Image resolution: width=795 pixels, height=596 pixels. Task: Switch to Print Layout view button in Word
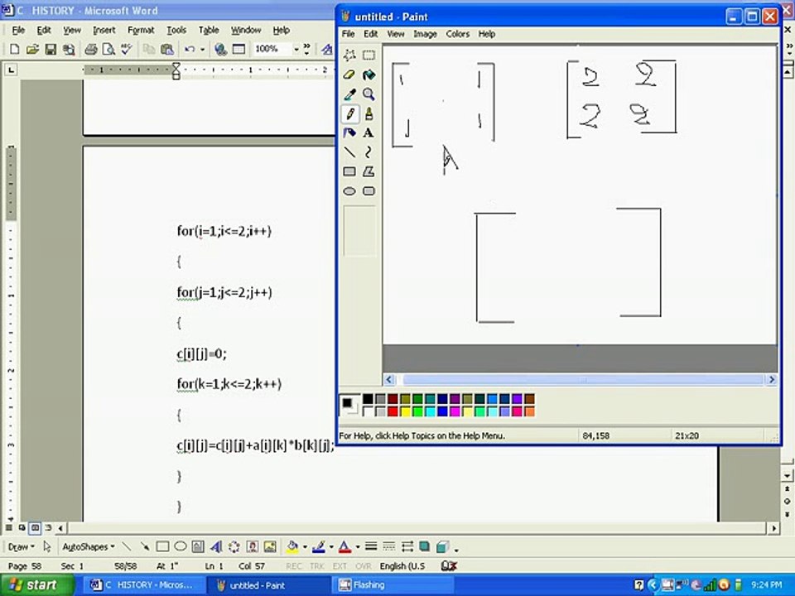coord(35,528)
